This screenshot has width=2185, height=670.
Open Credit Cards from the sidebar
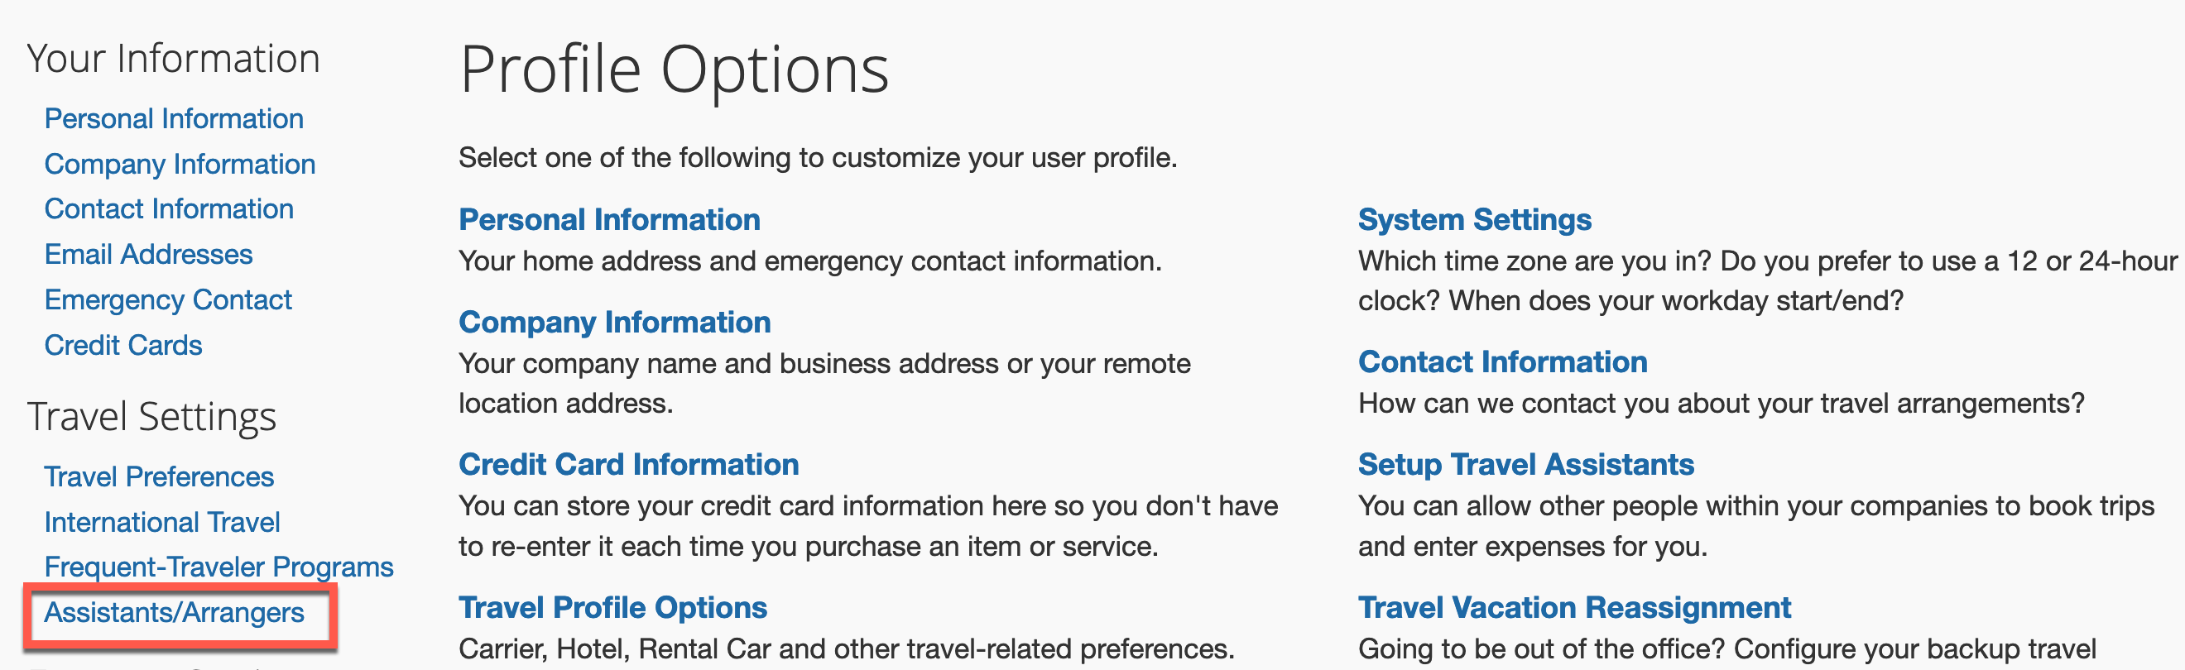pyautogui.click(x=123, y=345)
